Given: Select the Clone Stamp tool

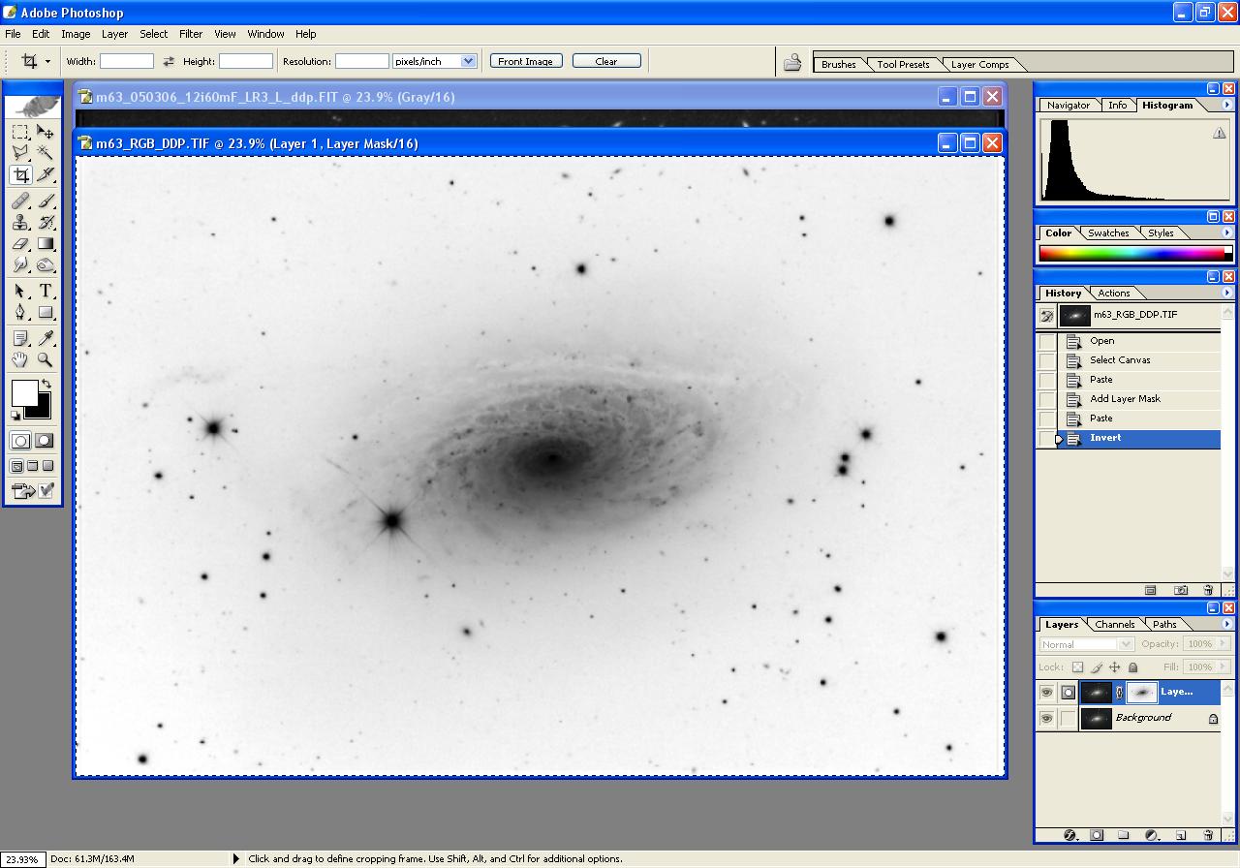Looking at the screenshot, I should (x=20, y=222).
